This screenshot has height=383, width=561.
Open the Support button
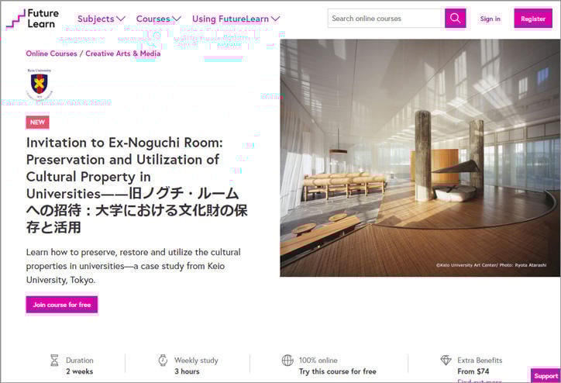pyautogui.click(x=546, y=376)
